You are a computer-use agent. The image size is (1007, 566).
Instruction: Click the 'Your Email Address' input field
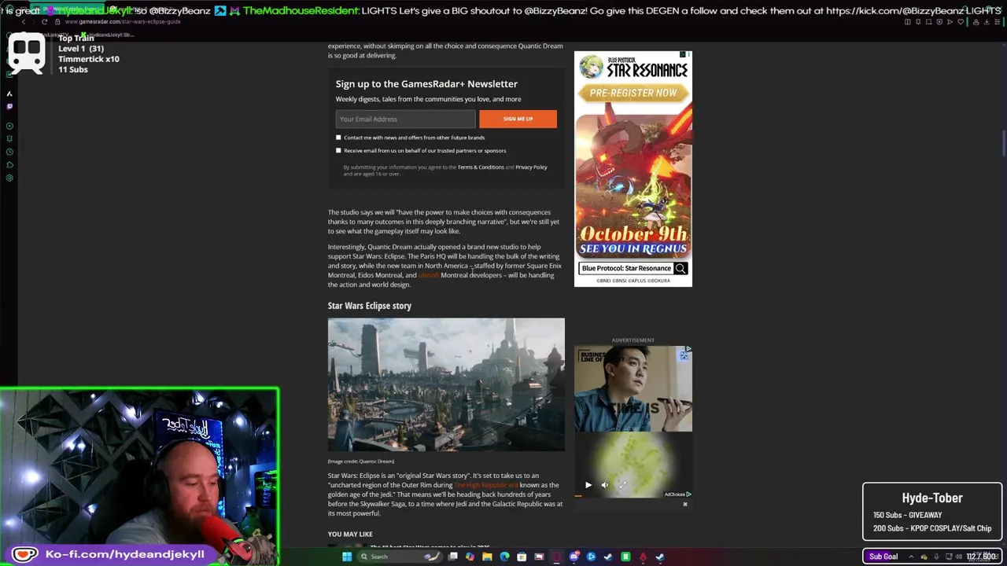pyautogui.click(x=405, y=119)
